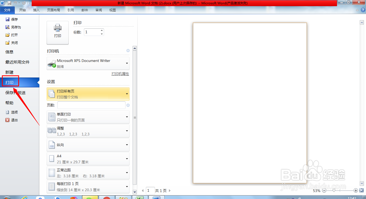Screen dimensions: 366x199
Task: Click the info icon beside 页数 field
Action: click(128, 105)
